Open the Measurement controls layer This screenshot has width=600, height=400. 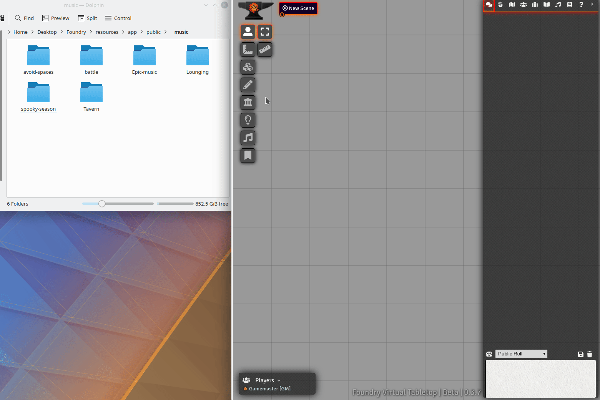[248, 50]
